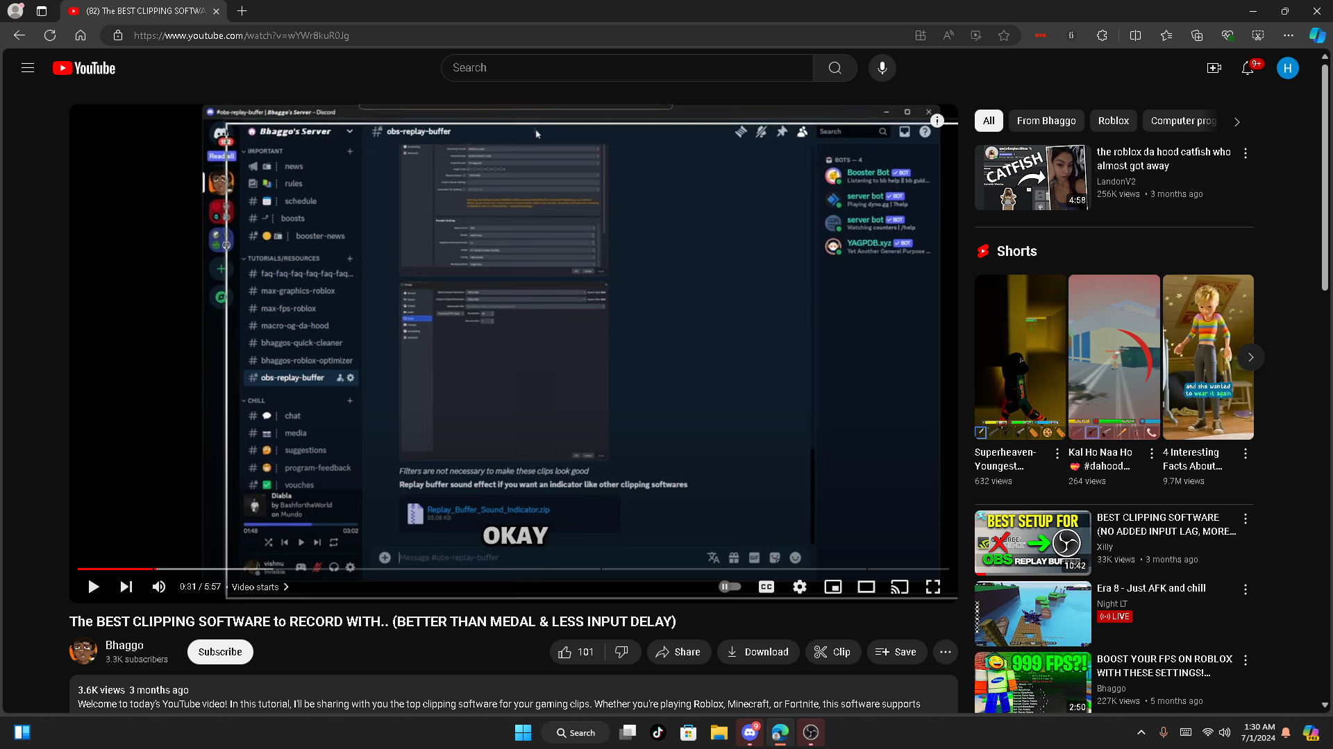Select the 'From Bhaggo' filter chip
This screenshot has height=749, width=1333.
coord(1046,121)
